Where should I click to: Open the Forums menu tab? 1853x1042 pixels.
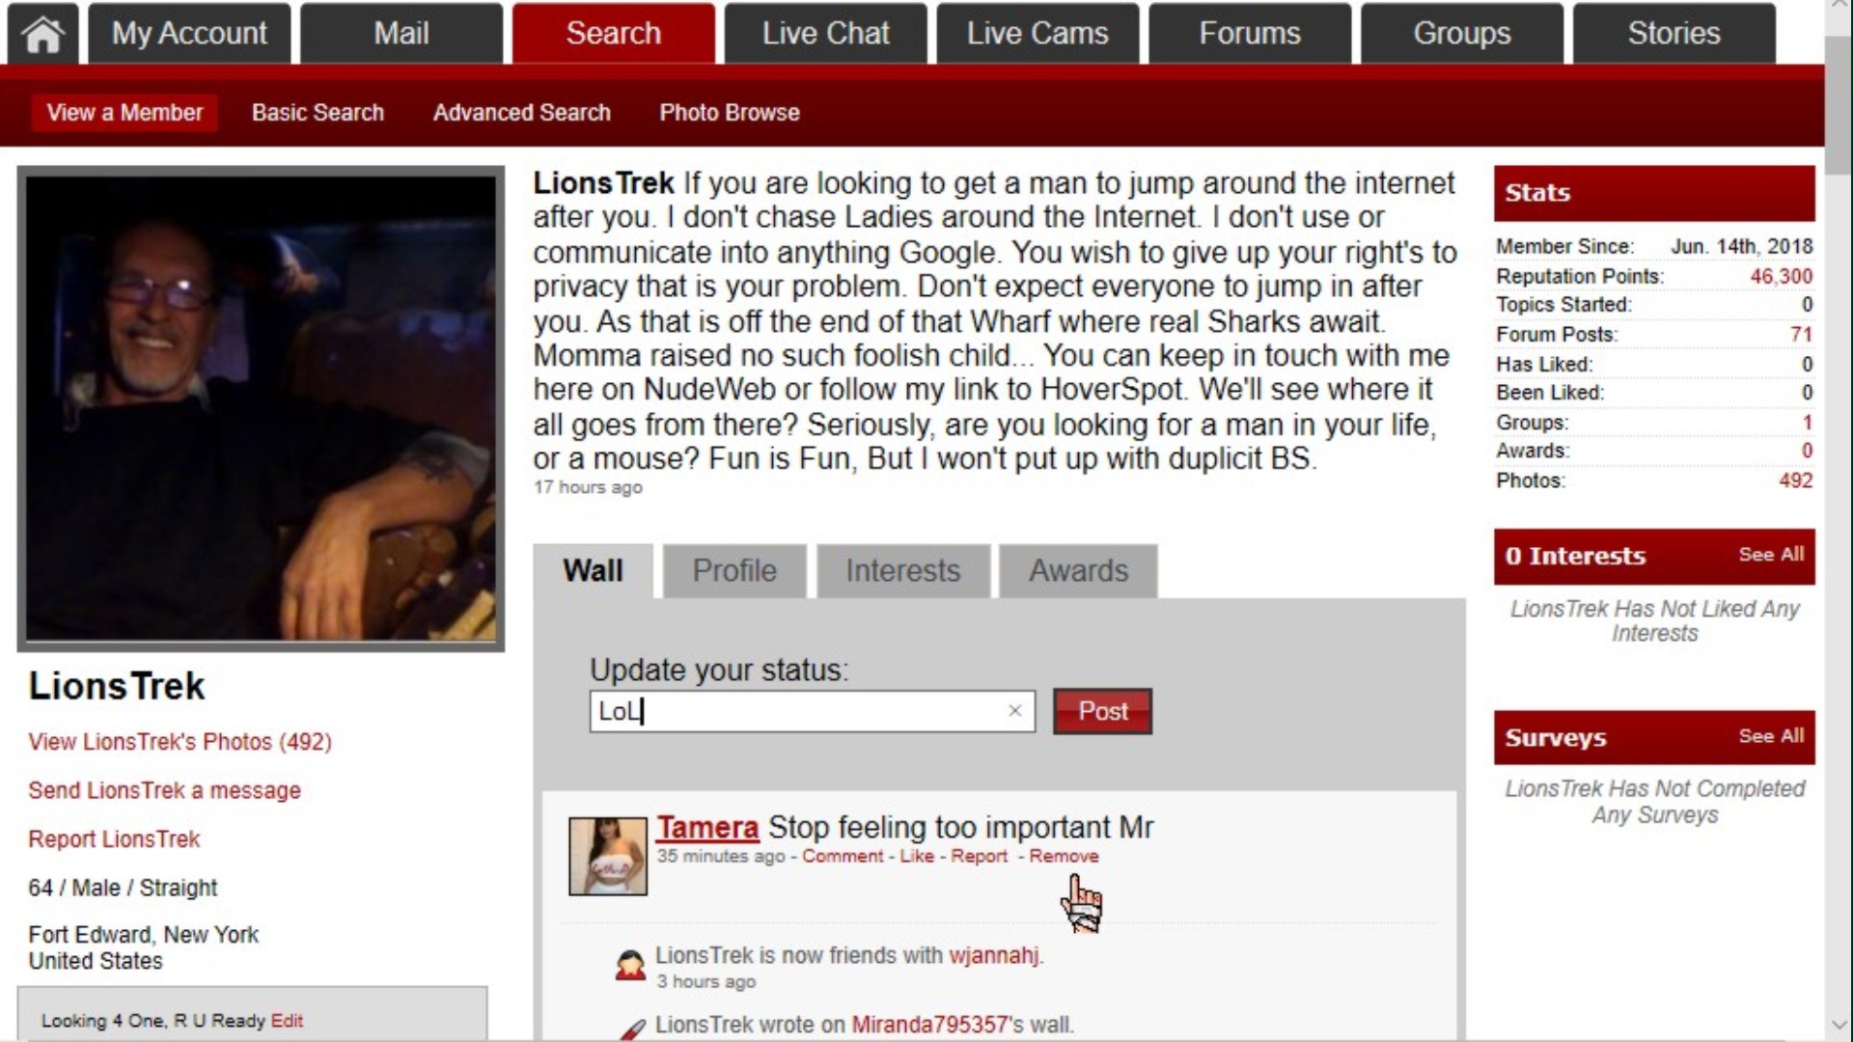pyautogui.click(x=1250, y=34)
